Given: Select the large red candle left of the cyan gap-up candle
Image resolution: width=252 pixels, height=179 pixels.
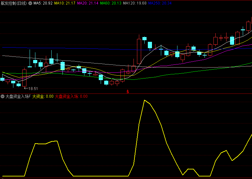Looking at the screenshot, I should coord(139,51).
